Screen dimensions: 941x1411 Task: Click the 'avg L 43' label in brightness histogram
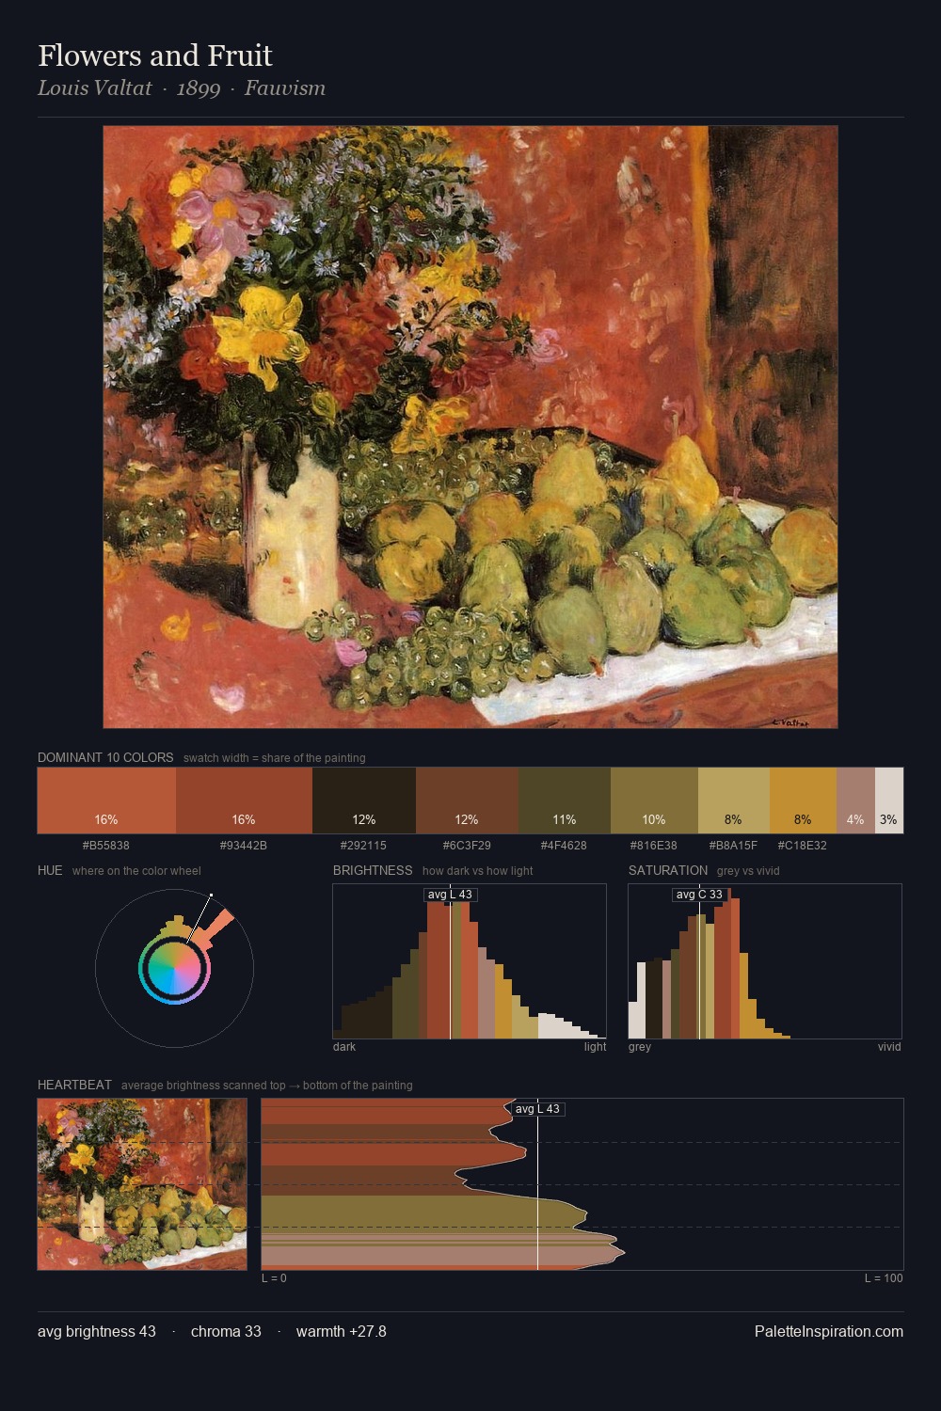point(450,895)
